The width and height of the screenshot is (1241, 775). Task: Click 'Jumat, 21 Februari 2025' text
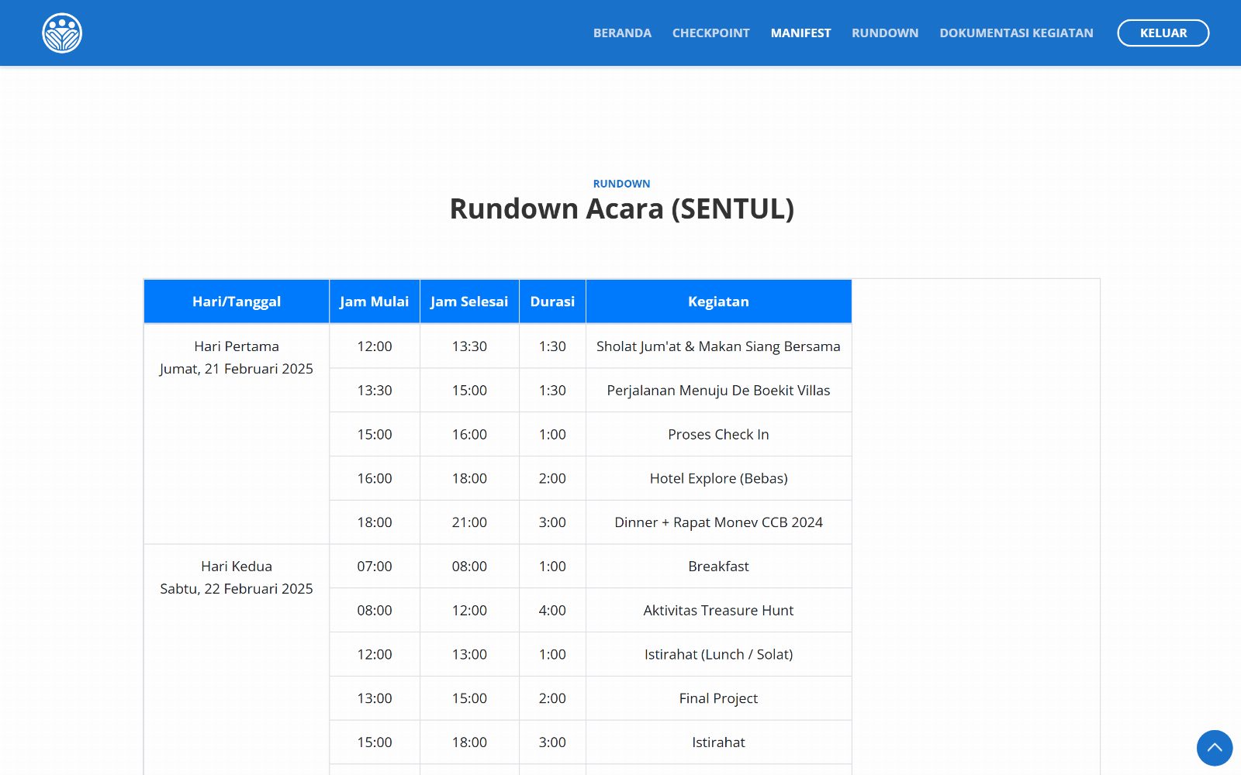(237, 369)
